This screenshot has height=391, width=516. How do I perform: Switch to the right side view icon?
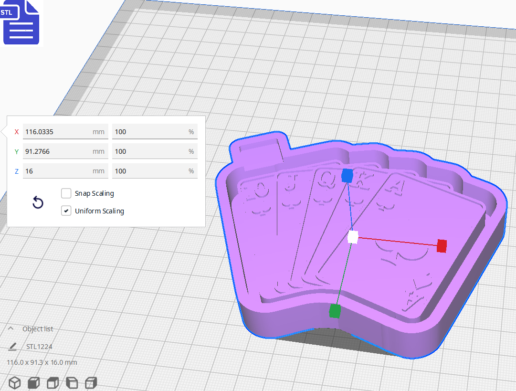point(90,382)
